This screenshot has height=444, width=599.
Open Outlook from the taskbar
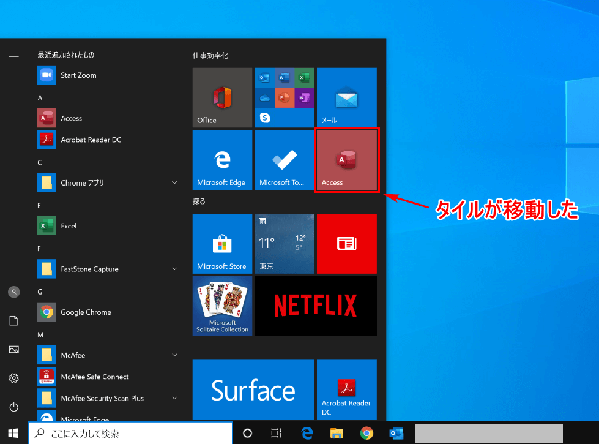(396, 434)
